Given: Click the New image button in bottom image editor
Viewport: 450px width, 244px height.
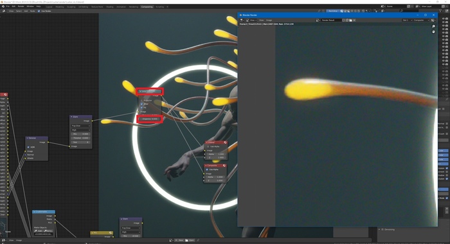Looking at the screenshot, I should (180, 240).
